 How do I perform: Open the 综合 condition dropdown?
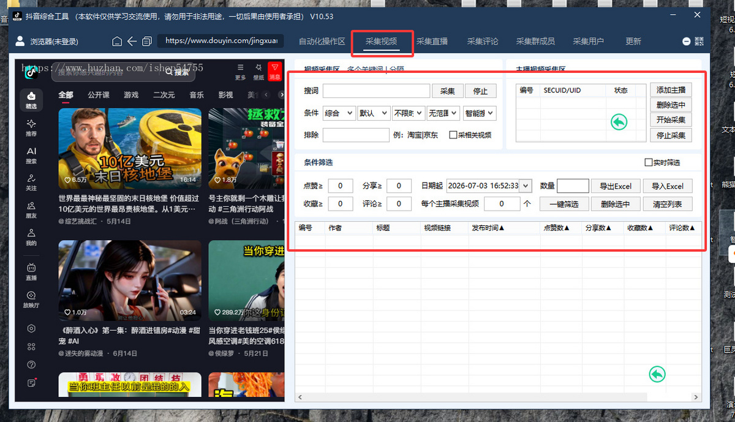point(339,113)
